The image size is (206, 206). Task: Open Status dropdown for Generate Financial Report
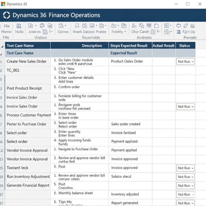[x=185, y=186]
